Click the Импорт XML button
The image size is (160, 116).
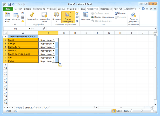120,13
